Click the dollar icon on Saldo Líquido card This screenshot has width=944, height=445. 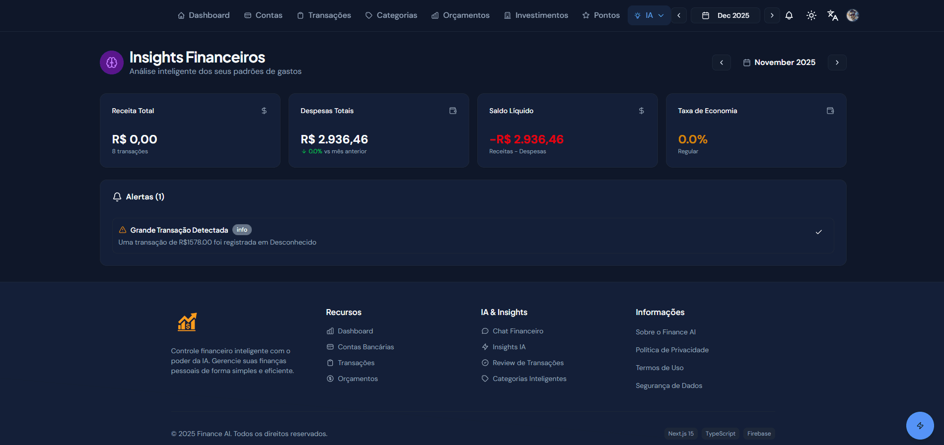(x=642, y=111)
